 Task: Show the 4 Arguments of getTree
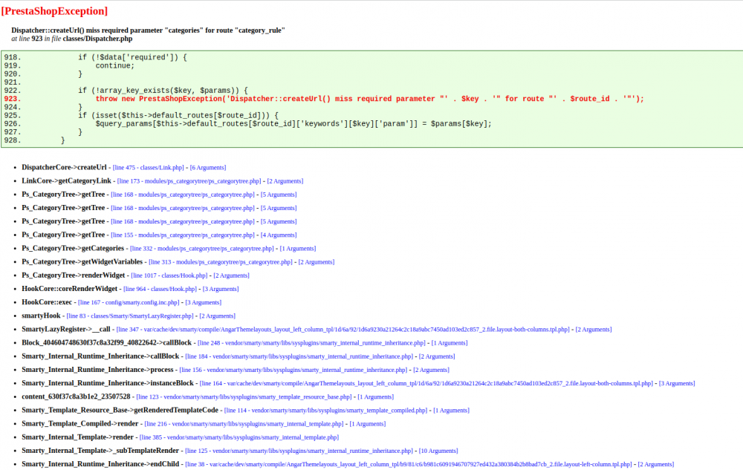(x=279, y=235)
